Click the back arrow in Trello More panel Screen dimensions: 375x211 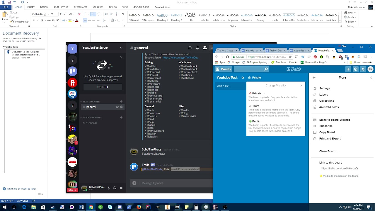(314, 78)
